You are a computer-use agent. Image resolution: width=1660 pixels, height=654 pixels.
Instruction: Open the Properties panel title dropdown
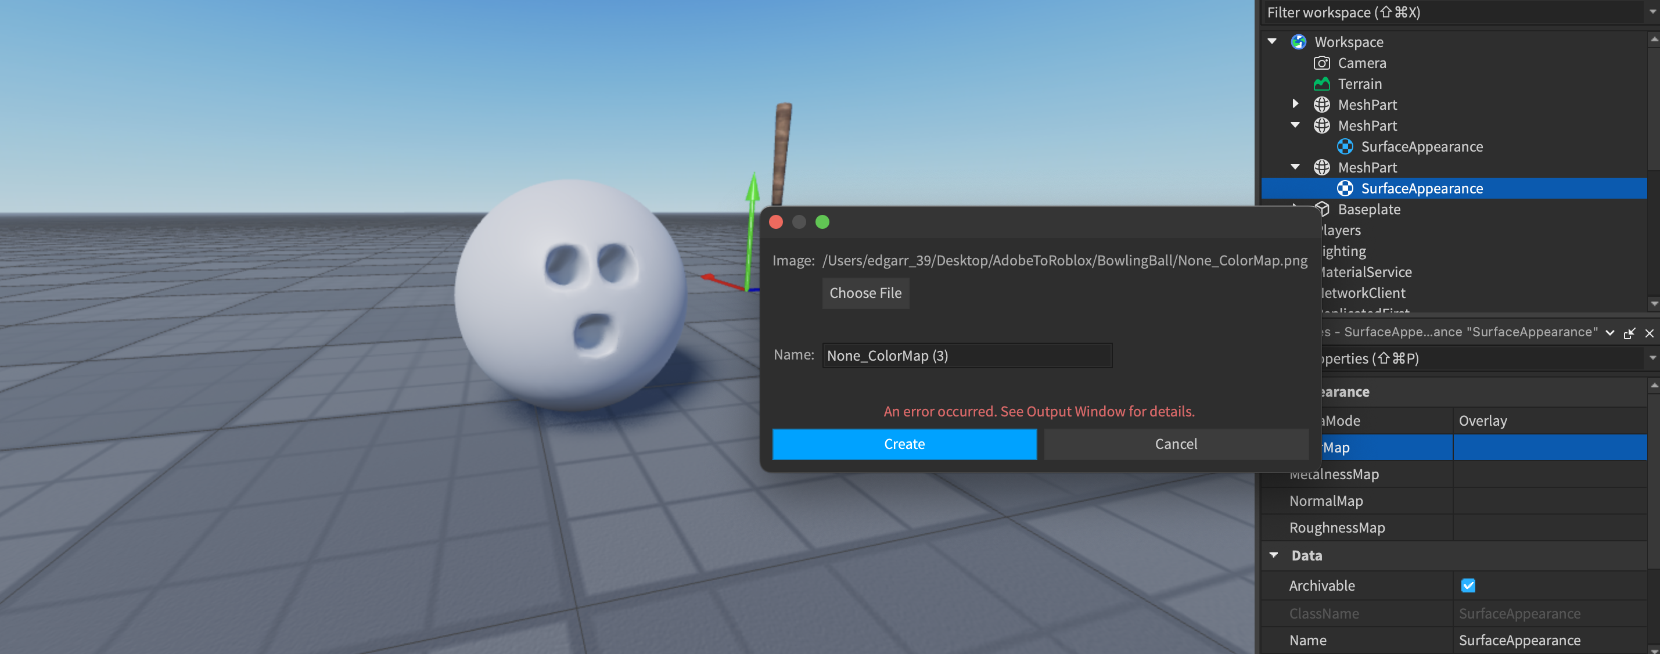click(x=1611, y=333)
